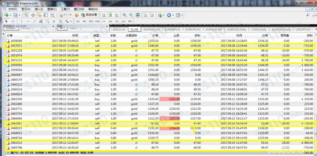Toggle the Terminal panel icon
The width and height of the screenshot is (317, 156).
coord(46,15)
